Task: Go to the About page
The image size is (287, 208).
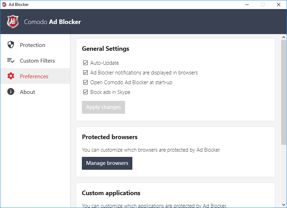Action: click(28, 92)
